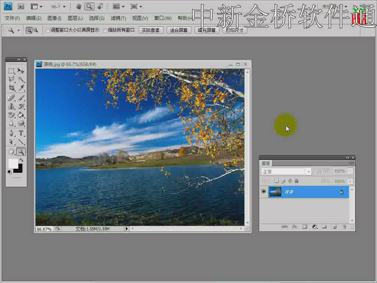
Task: Select the Sponge tool
Action: tap(21, 123)
